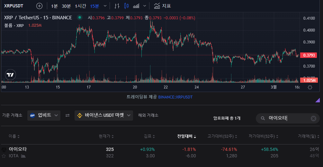Screen dimensions: 323x167
Task: Click the 기준 거래소 label
Action: [12, 115]
